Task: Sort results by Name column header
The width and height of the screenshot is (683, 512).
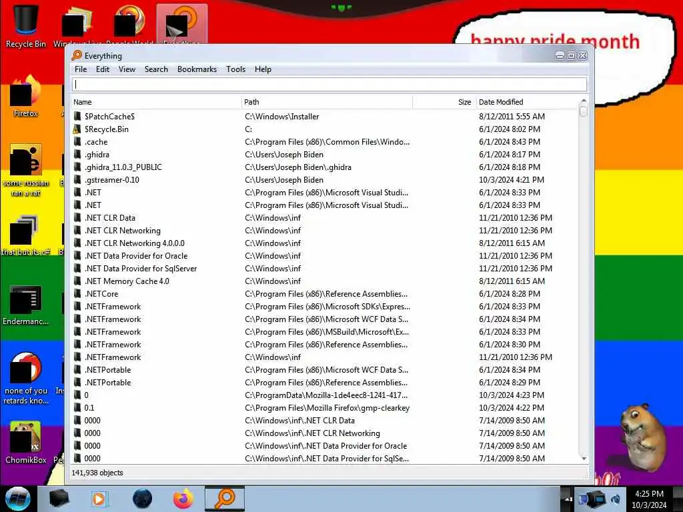Action: [156, 102]
